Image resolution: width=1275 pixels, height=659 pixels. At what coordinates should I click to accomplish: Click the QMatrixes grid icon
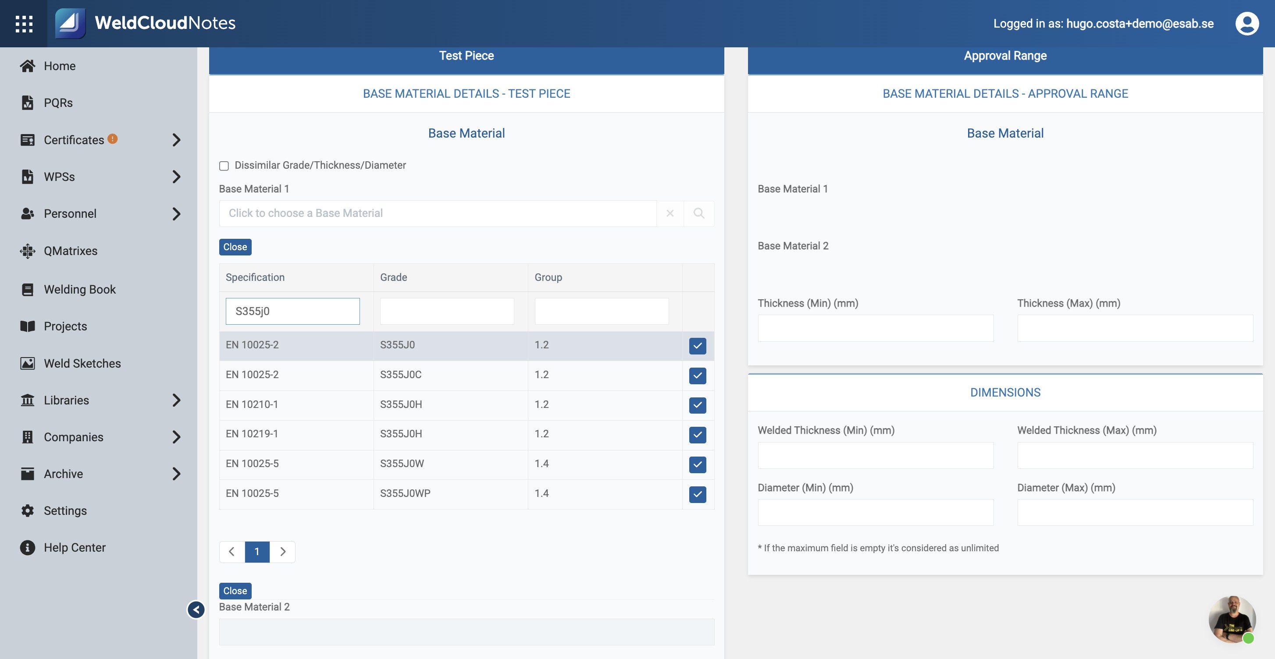click(x=28, y=251)
